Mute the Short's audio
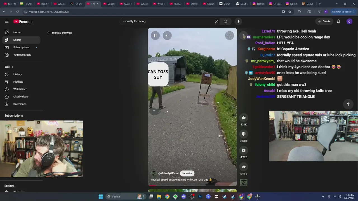The width and height of the screenshot is (358, 201). coord(167,35)
